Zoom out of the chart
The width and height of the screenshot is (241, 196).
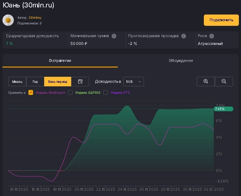pyautogui.click(x=224, y=81)
